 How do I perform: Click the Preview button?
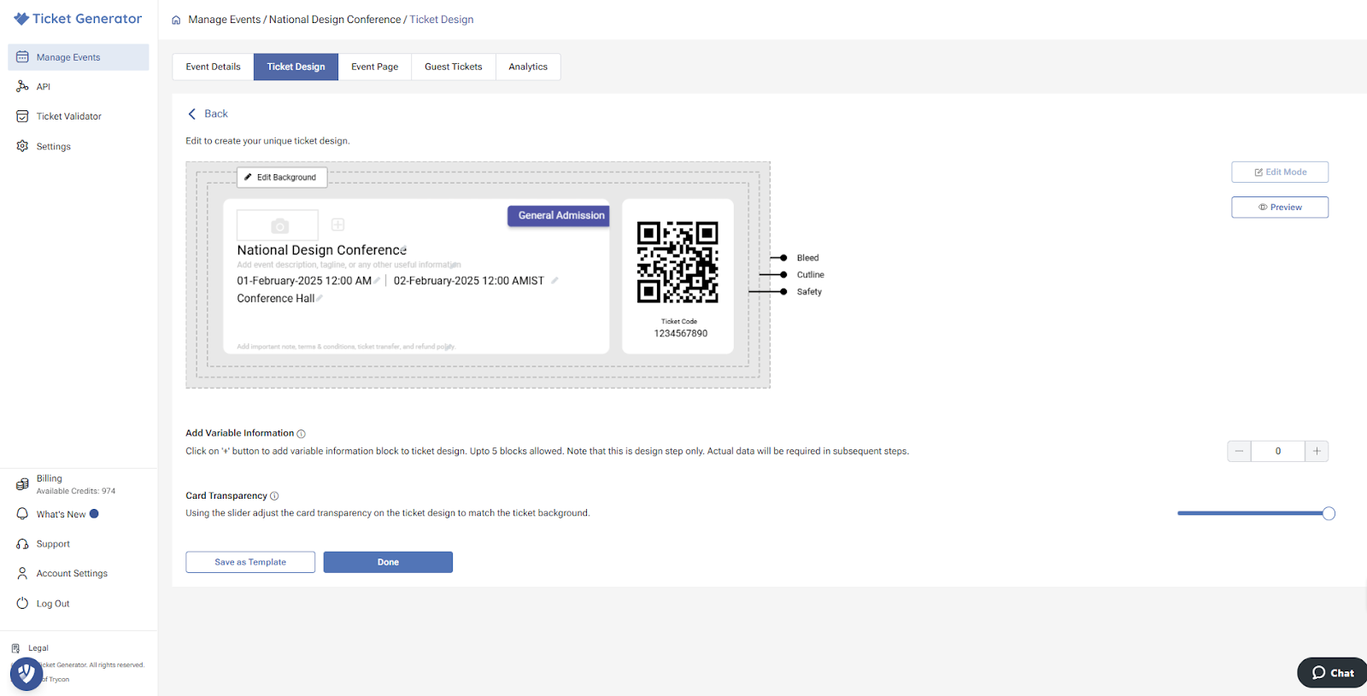1280,208
